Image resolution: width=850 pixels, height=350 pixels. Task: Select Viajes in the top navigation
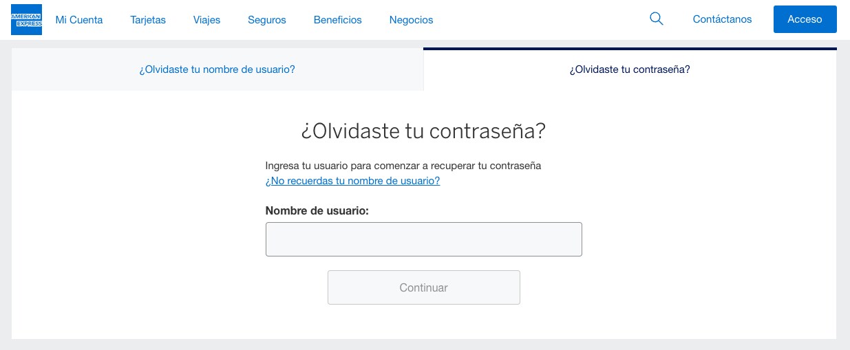pos(206,20)
